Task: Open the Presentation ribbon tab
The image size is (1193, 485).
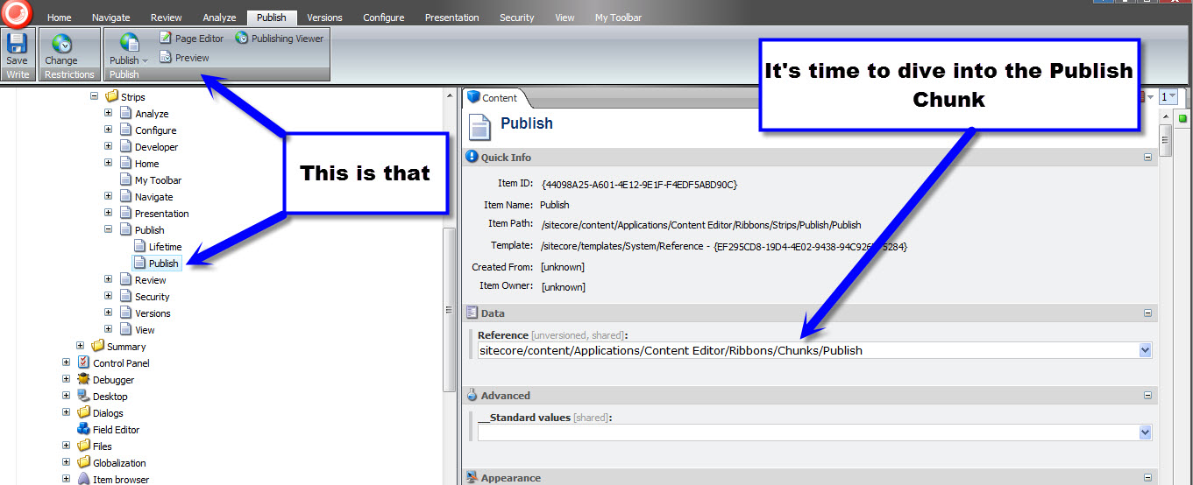Action: tap(451, 18)
